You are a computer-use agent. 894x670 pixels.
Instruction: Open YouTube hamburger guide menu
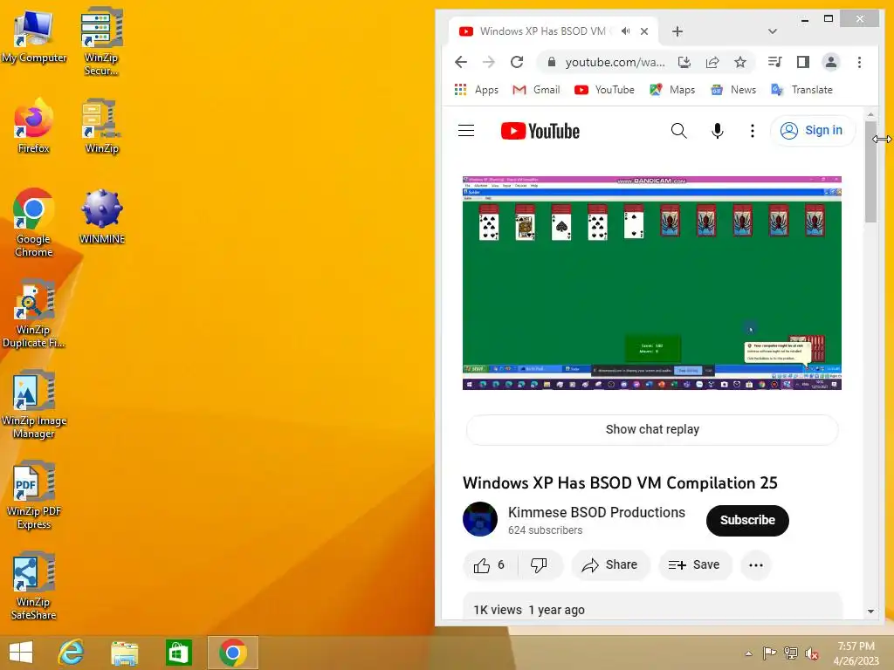point(466,131)
